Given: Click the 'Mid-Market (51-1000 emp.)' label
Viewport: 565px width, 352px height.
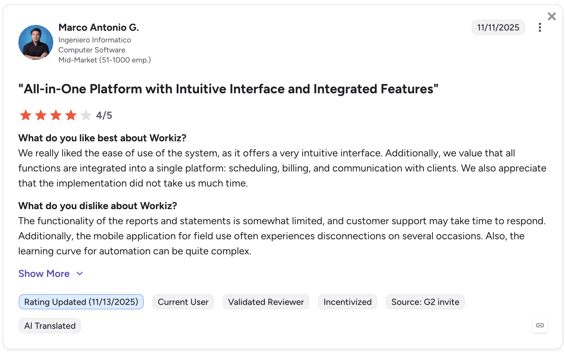Looking at the screenshot, I should coord(104,60).
